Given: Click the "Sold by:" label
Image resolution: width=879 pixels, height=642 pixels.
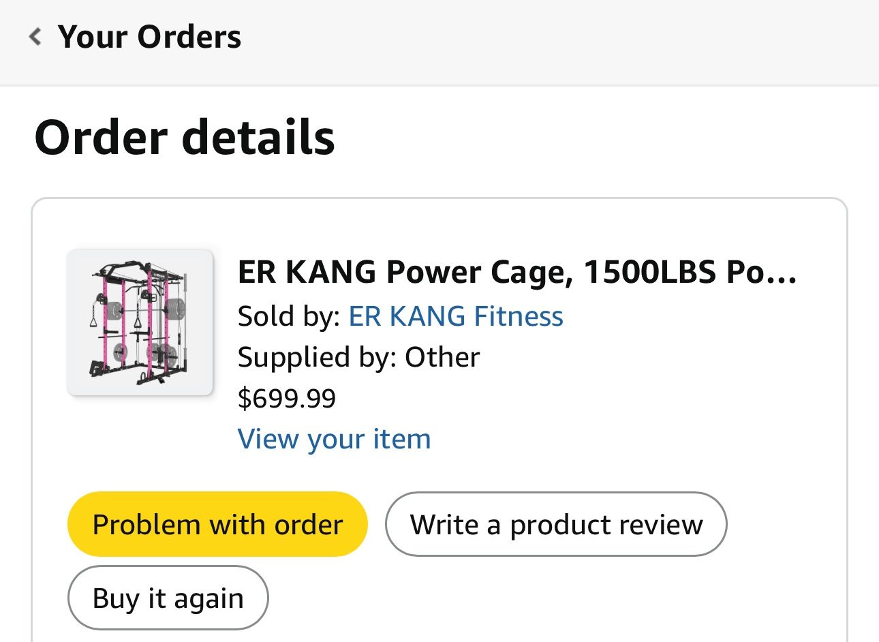Looking at the screenshot, I should [x=288, y=316].
